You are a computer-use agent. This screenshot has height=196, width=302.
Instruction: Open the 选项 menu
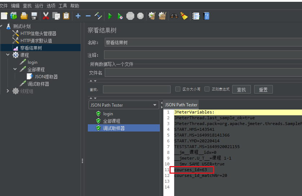coord(51,6)
